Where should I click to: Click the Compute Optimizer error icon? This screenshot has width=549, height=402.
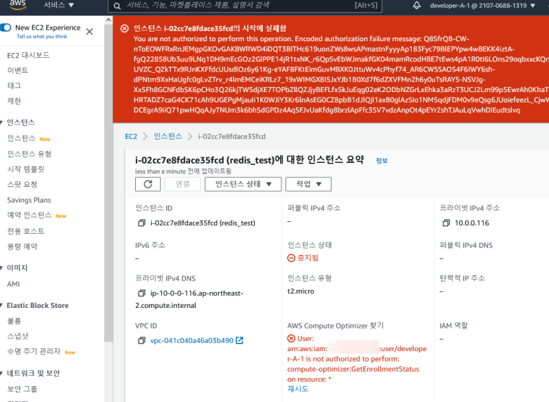(291, 339)
